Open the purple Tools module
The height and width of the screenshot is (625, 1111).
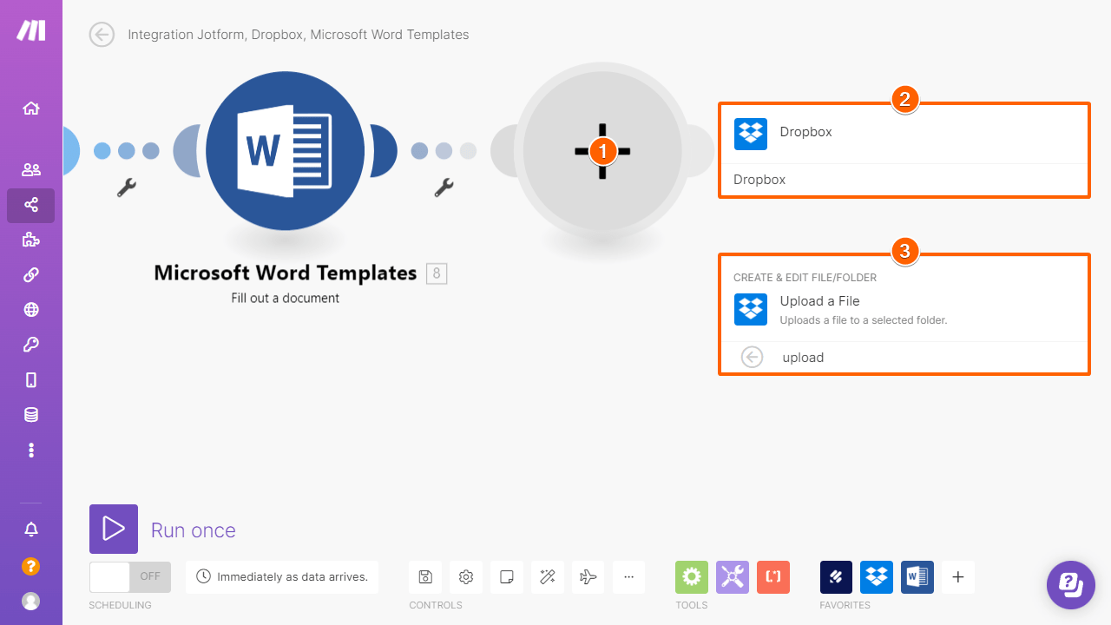[733, 576]
